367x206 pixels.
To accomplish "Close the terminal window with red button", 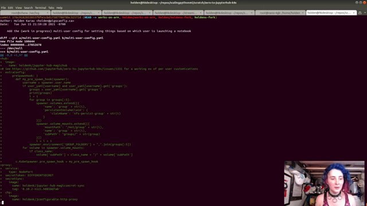I will [365, 2].
